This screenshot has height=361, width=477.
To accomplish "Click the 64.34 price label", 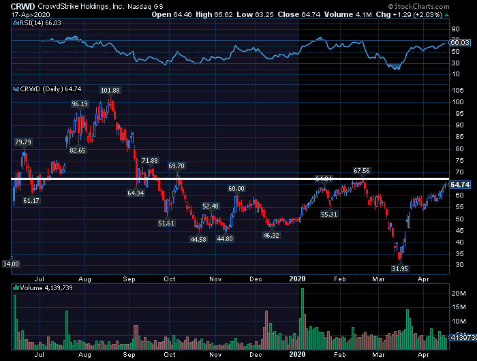I will click(136, 193).
